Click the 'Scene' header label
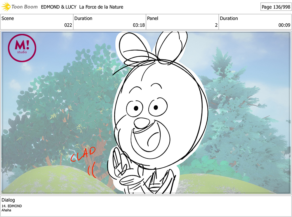Screen dimensions: 292x217 tap(8, 18)
